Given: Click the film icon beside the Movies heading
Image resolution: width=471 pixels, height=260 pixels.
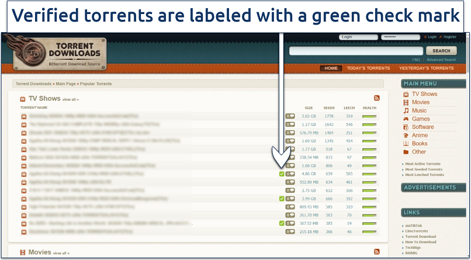Looking at the screenshot, I should (x=23, y=252).
